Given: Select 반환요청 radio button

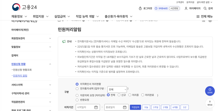Looking at the screenshot, I should [77, 100].
